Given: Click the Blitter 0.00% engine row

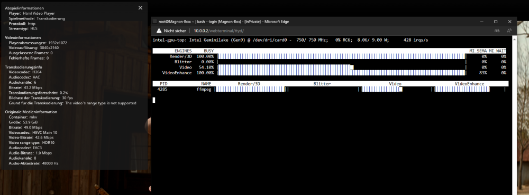Looking at the screenshot, I should click(329, 62).
